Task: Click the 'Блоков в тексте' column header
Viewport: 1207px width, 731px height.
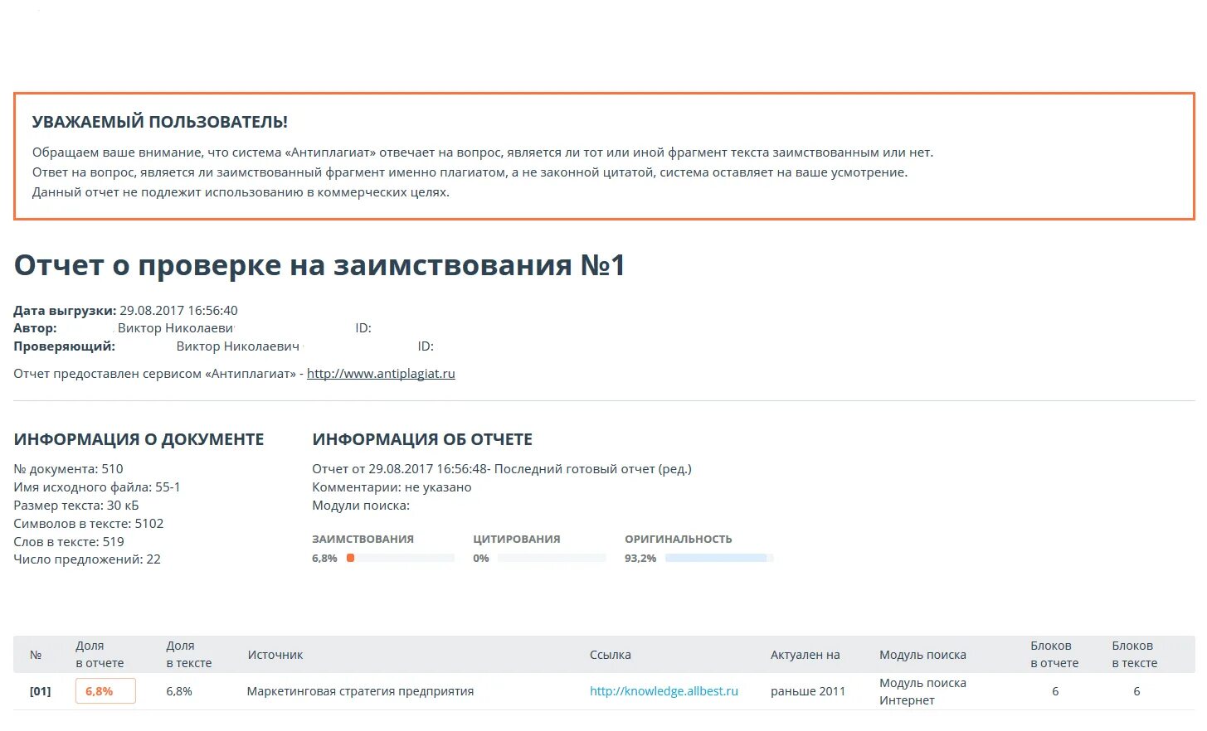Action: (x=1135, y=655)
